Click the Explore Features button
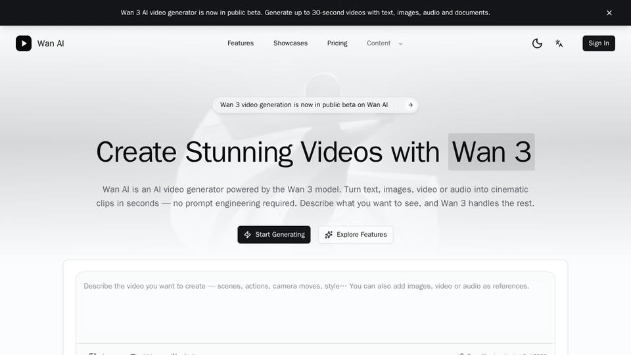The width and height of the screenshot is (631, 355). click(356, 235)
